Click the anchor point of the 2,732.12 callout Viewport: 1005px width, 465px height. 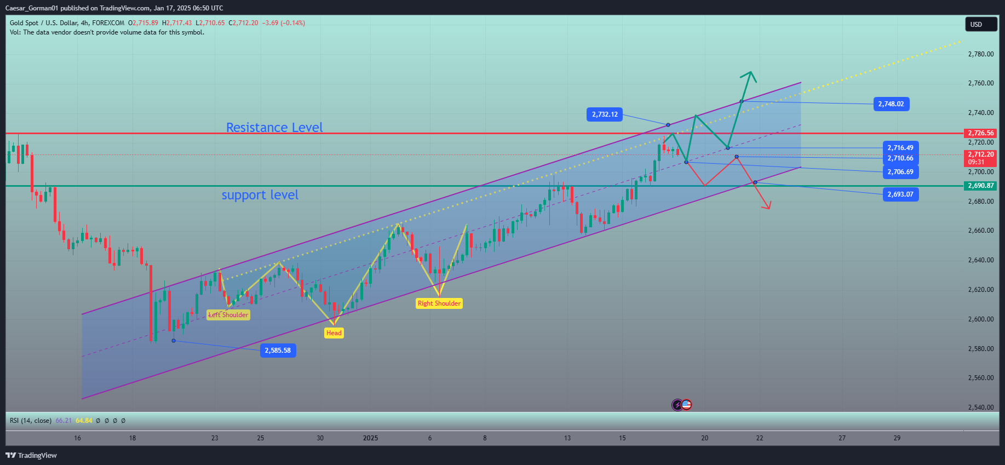668,125
